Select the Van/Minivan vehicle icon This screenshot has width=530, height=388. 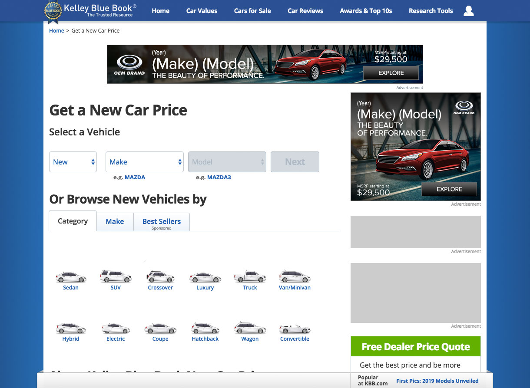point(295,276)
